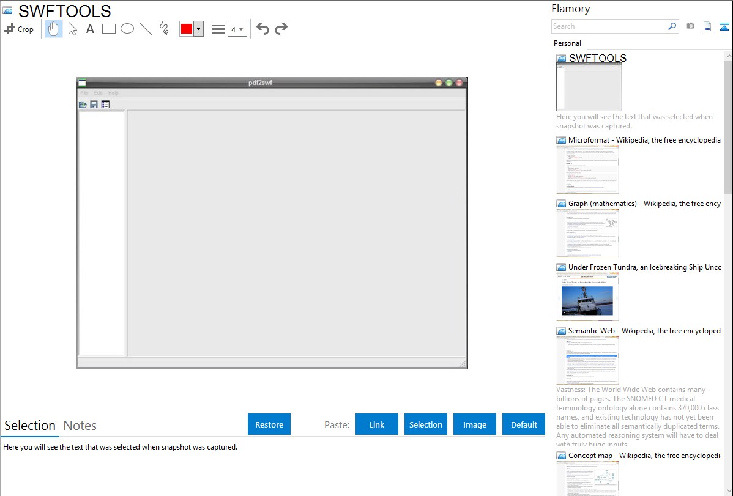The image size is (733, 496).
Task: Click the Restore button
Action: point(269,424)
